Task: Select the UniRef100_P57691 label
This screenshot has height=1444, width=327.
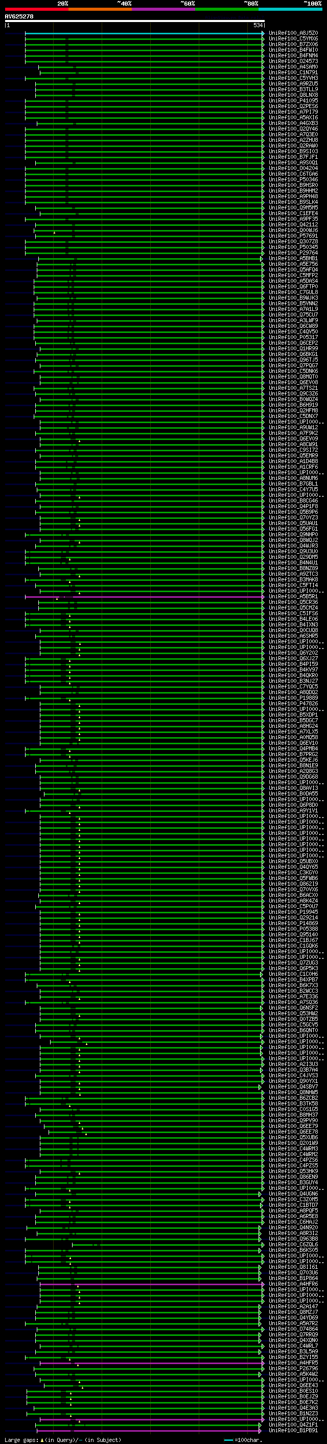Action: point(293,236)
